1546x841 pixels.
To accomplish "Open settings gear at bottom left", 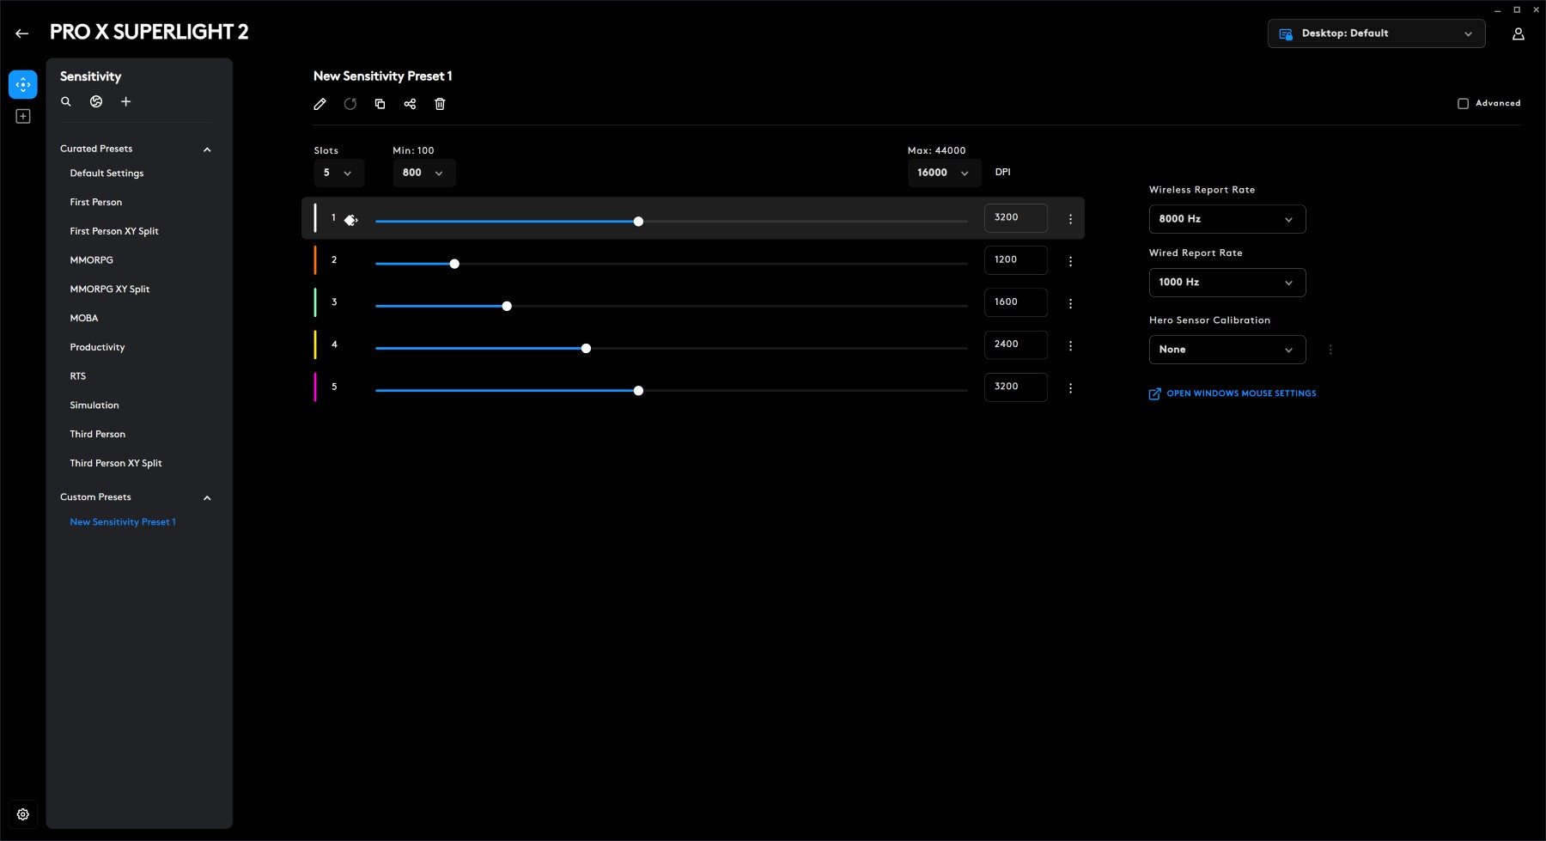I will click(23, 814).
